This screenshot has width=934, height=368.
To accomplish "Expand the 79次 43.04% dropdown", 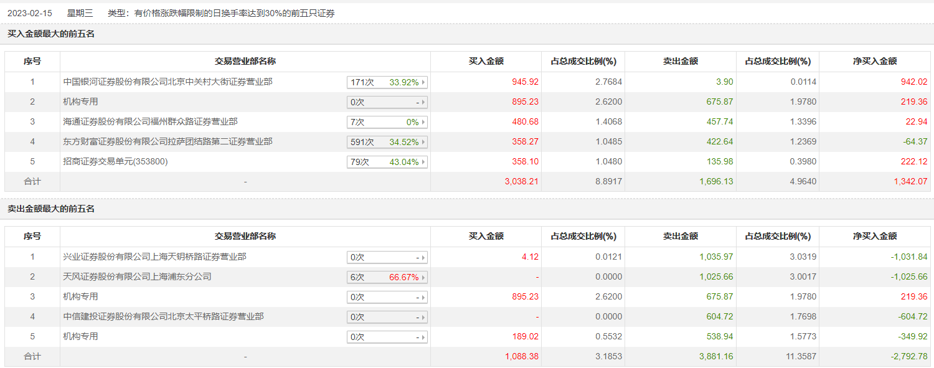I will click(x=387, y=162).
